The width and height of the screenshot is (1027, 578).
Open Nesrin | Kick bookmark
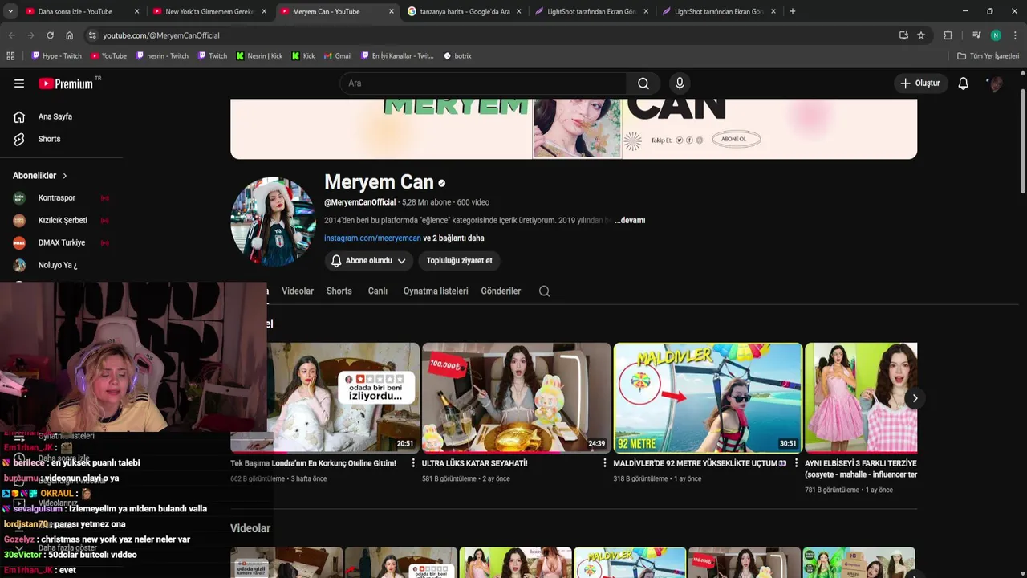[x=259, y=56]
